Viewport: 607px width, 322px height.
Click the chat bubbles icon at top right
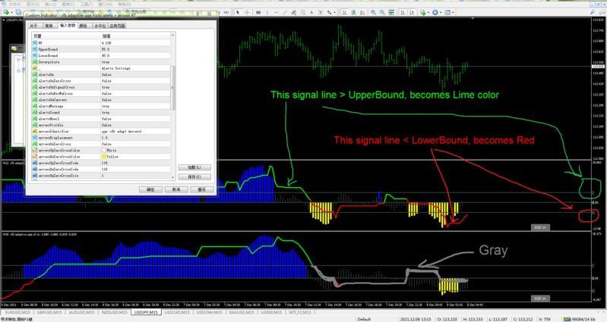(602, 12)
